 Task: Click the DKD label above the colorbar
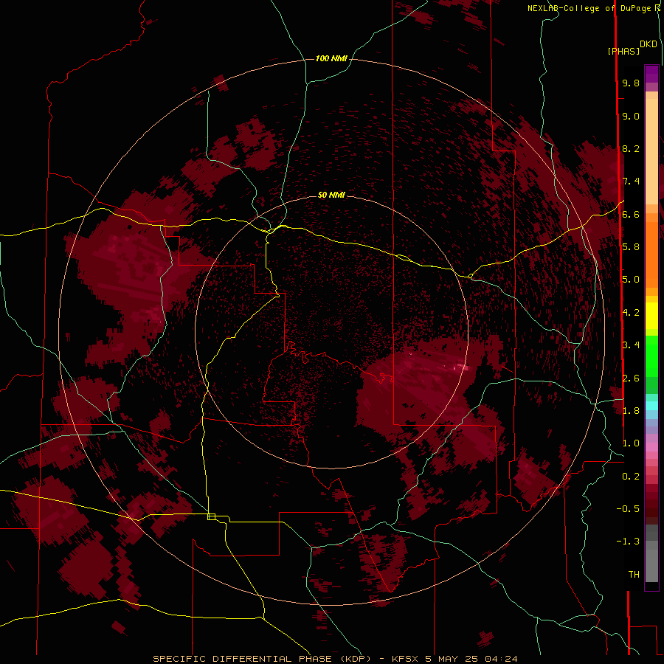pos(648,44)
